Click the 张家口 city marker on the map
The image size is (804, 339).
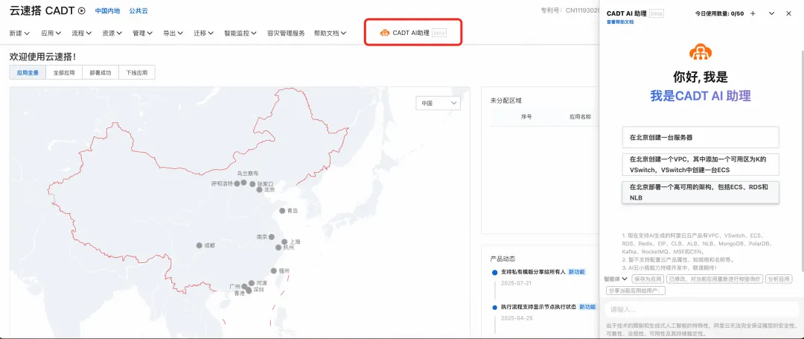click(x=252, y=183)
